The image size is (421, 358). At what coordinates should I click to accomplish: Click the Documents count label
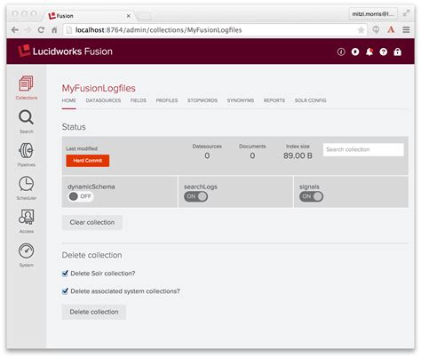pos(252,147)
